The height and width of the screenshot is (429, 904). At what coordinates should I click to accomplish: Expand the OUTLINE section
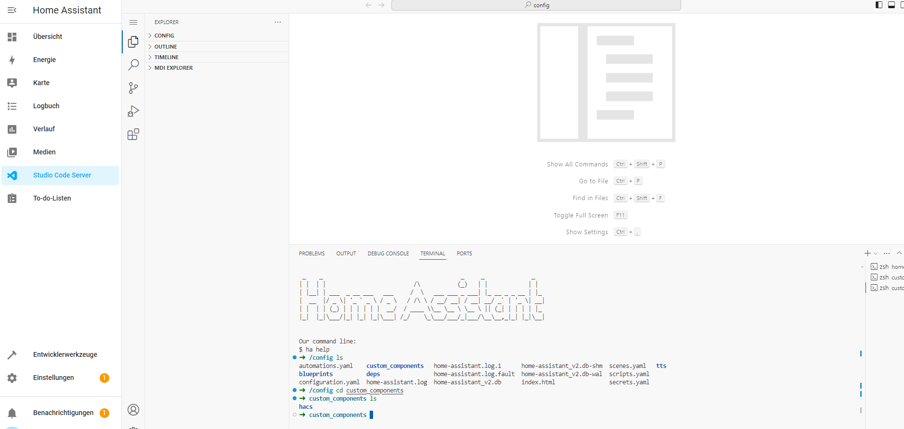point(217,47)
